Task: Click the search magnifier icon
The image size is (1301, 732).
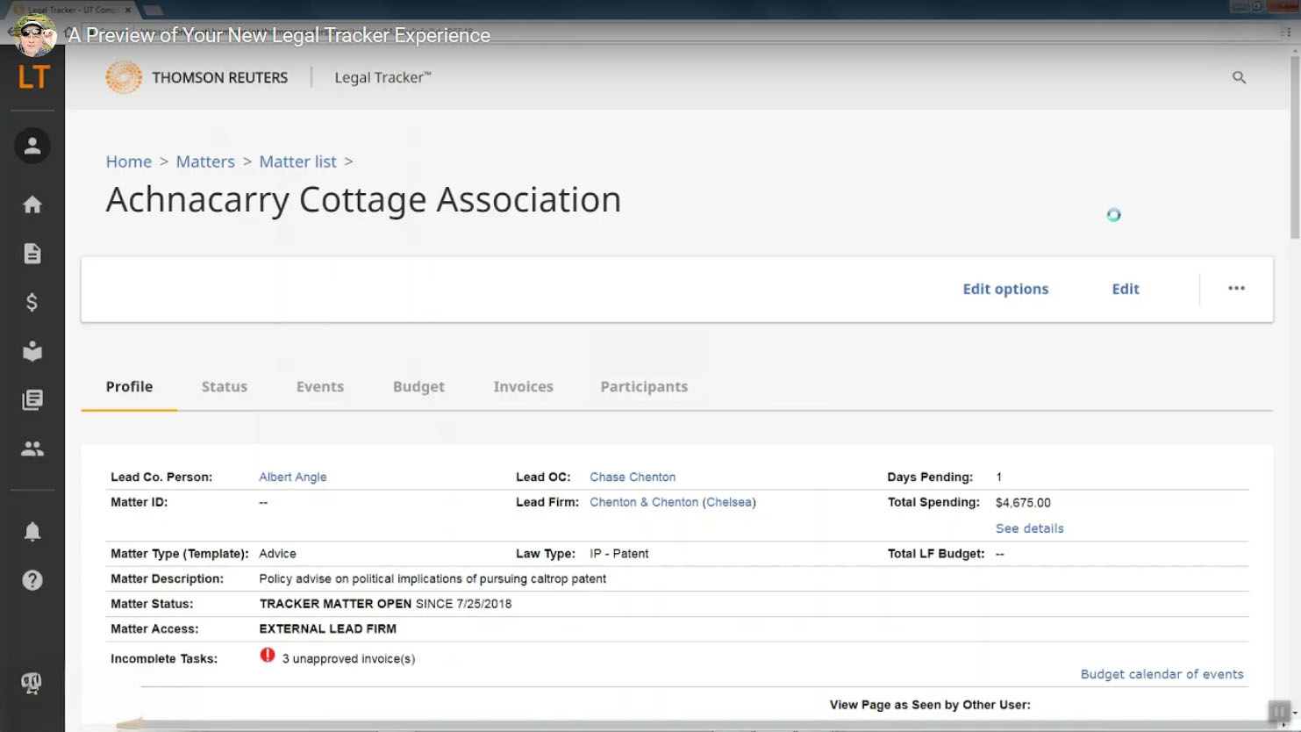Action: 1239,77
